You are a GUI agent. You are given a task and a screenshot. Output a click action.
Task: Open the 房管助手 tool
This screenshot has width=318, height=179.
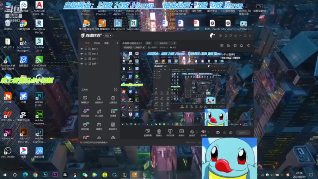99,100
